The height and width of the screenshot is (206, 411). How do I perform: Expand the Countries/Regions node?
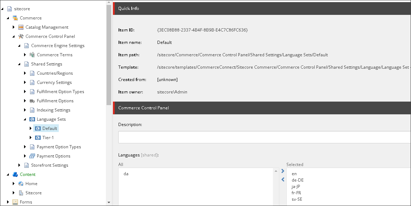tap(25, 73)
